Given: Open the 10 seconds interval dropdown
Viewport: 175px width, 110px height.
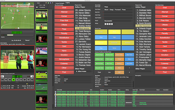Looking at the screenshot, I should [43, 7].
